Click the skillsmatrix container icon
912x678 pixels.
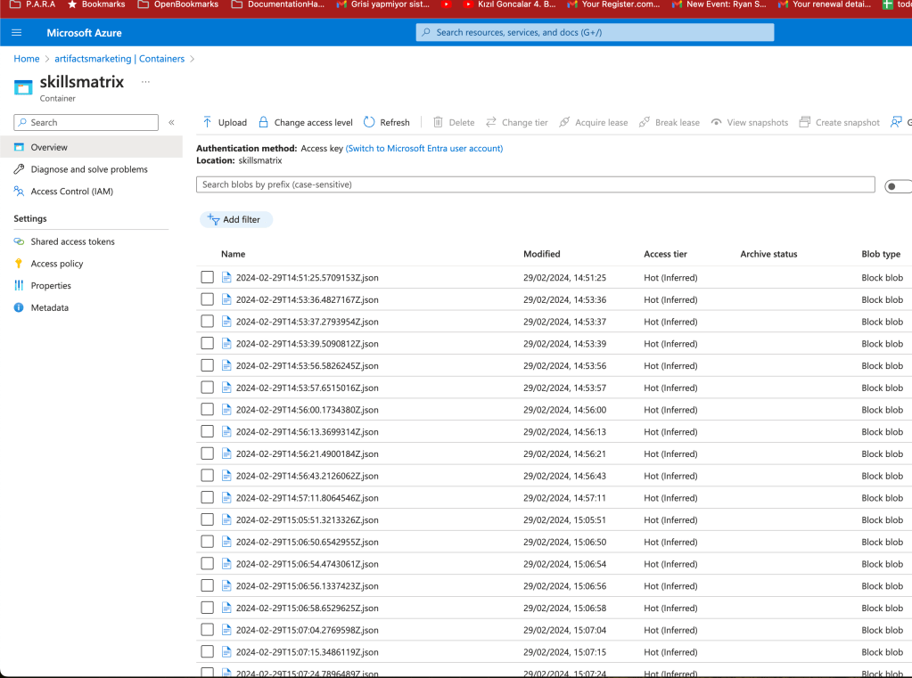pos(23,88)
